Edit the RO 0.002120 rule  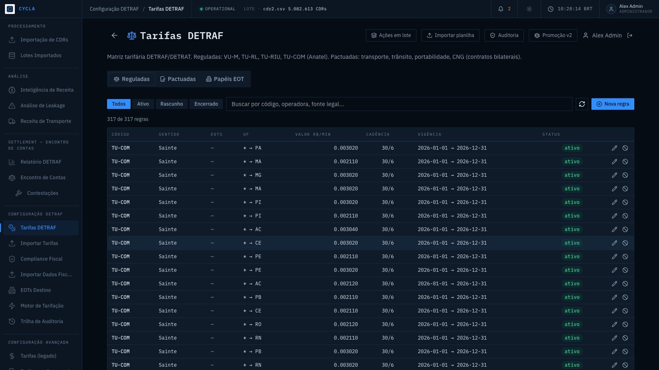point(615,324)
